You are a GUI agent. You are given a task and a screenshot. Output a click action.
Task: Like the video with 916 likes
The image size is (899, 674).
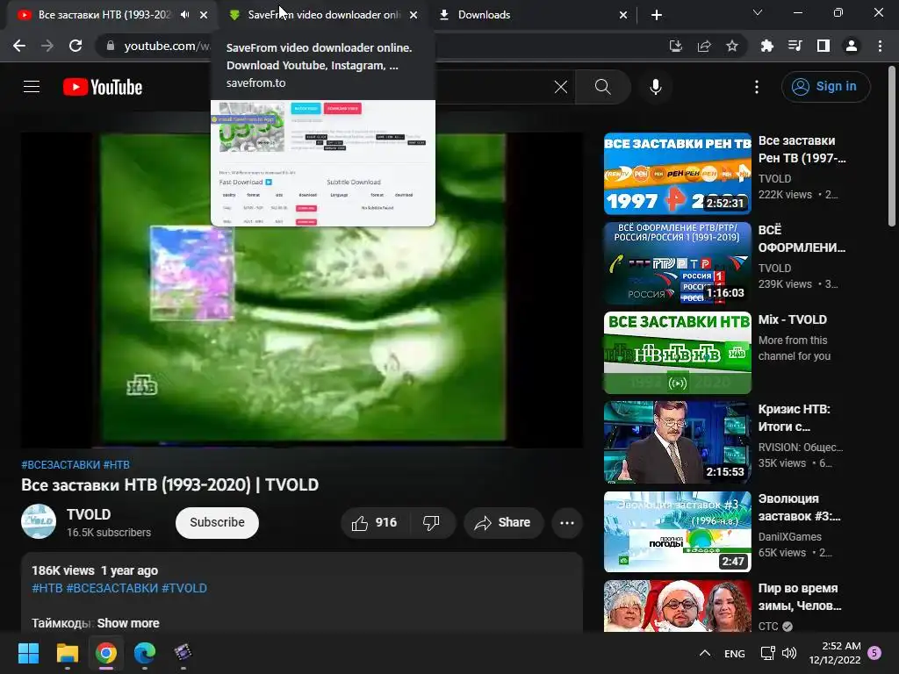coord(374,523)
